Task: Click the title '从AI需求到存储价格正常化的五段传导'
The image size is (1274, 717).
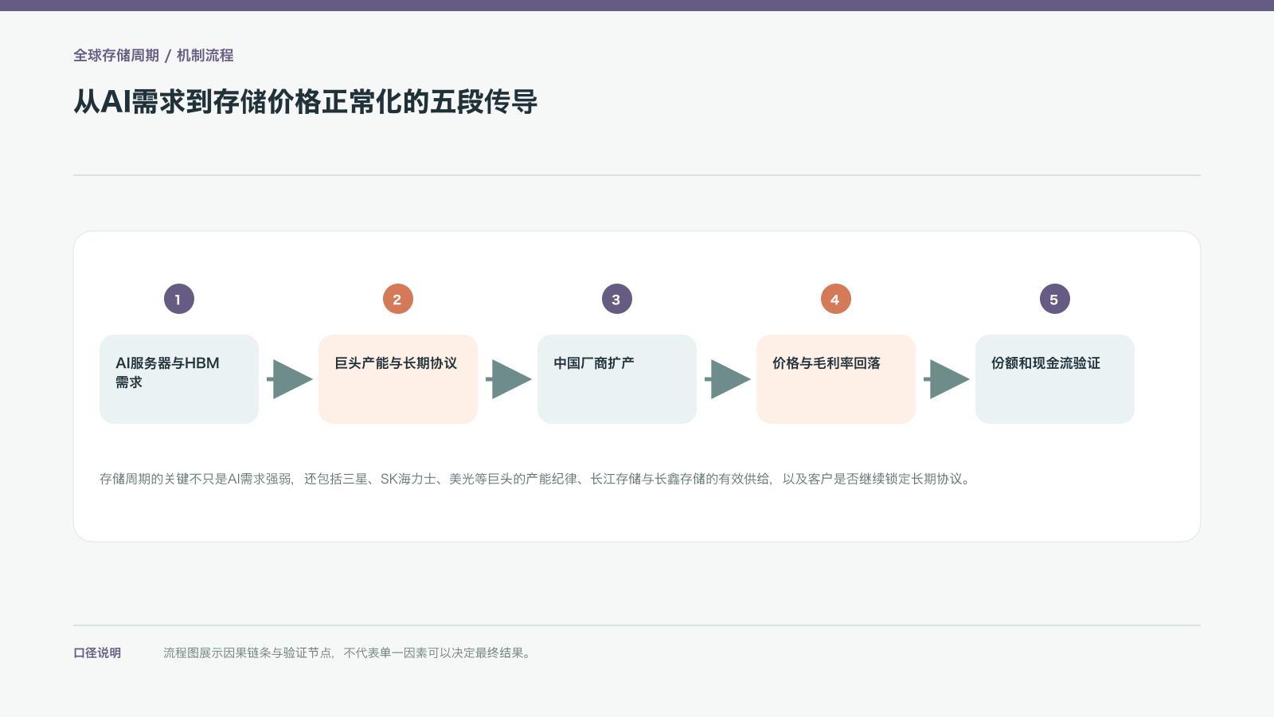Action: (x=306, y=102)
